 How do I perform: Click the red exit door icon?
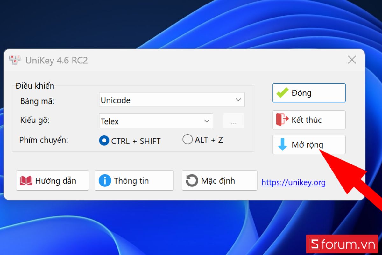pyautogui.click(x=282, y=120)
